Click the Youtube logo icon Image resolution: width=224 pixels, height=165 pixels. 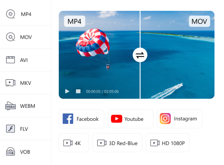117,119
